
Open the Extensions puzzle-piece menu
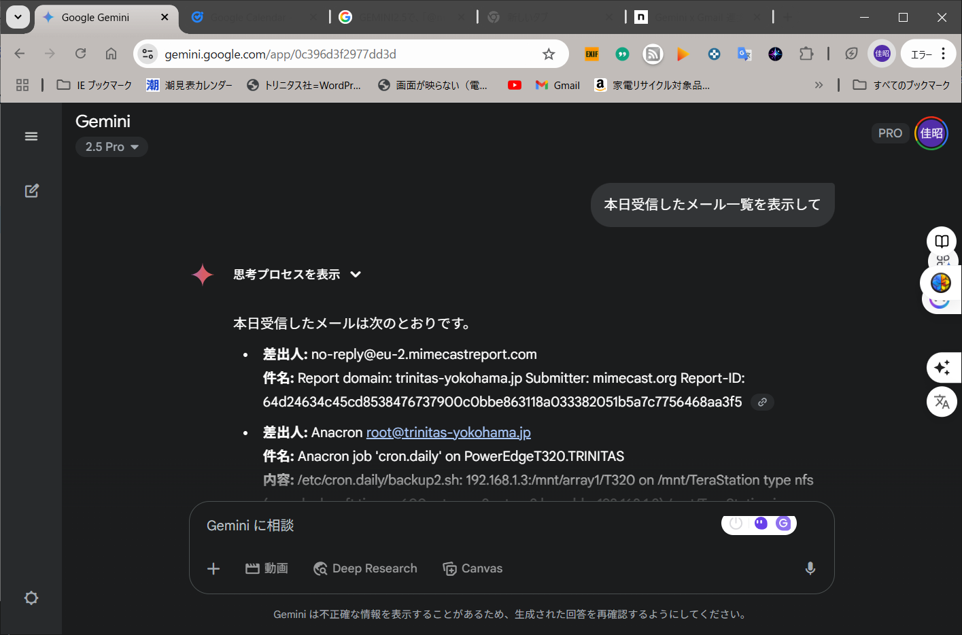[x=806, y=54]
